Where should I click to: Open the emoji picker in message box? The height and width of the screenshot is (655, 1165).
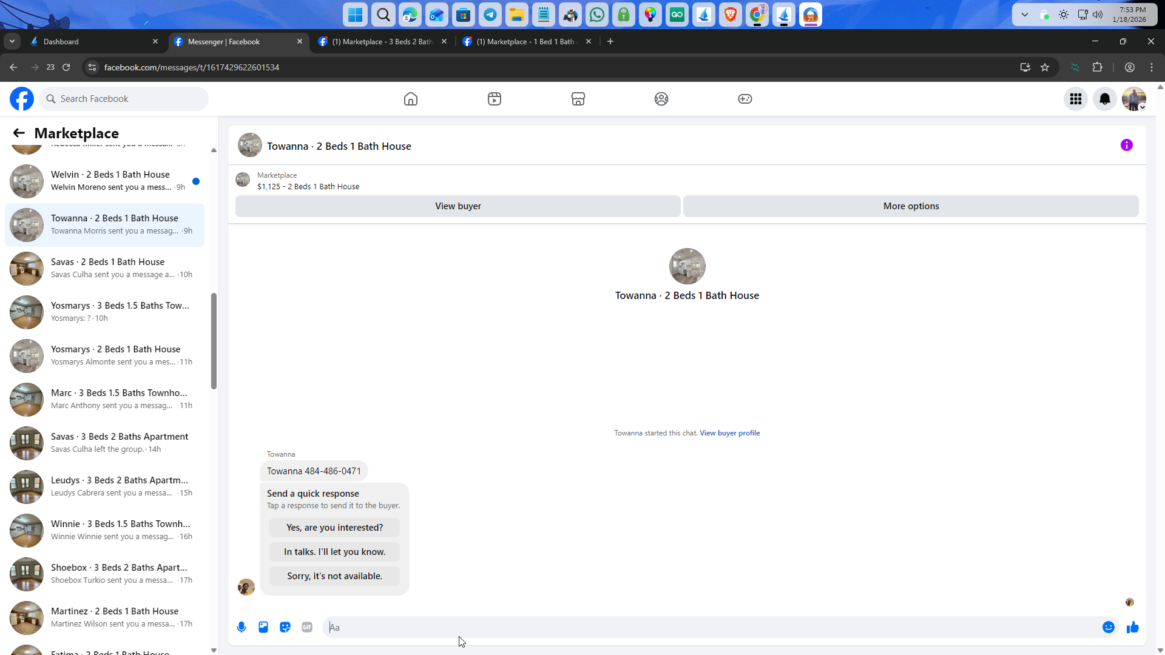coord(1108,627)
